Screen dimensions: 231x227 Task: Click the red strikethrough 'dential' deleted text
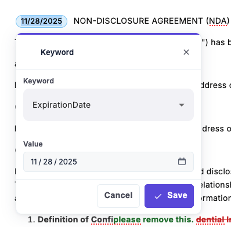click(x=210, y=219)
